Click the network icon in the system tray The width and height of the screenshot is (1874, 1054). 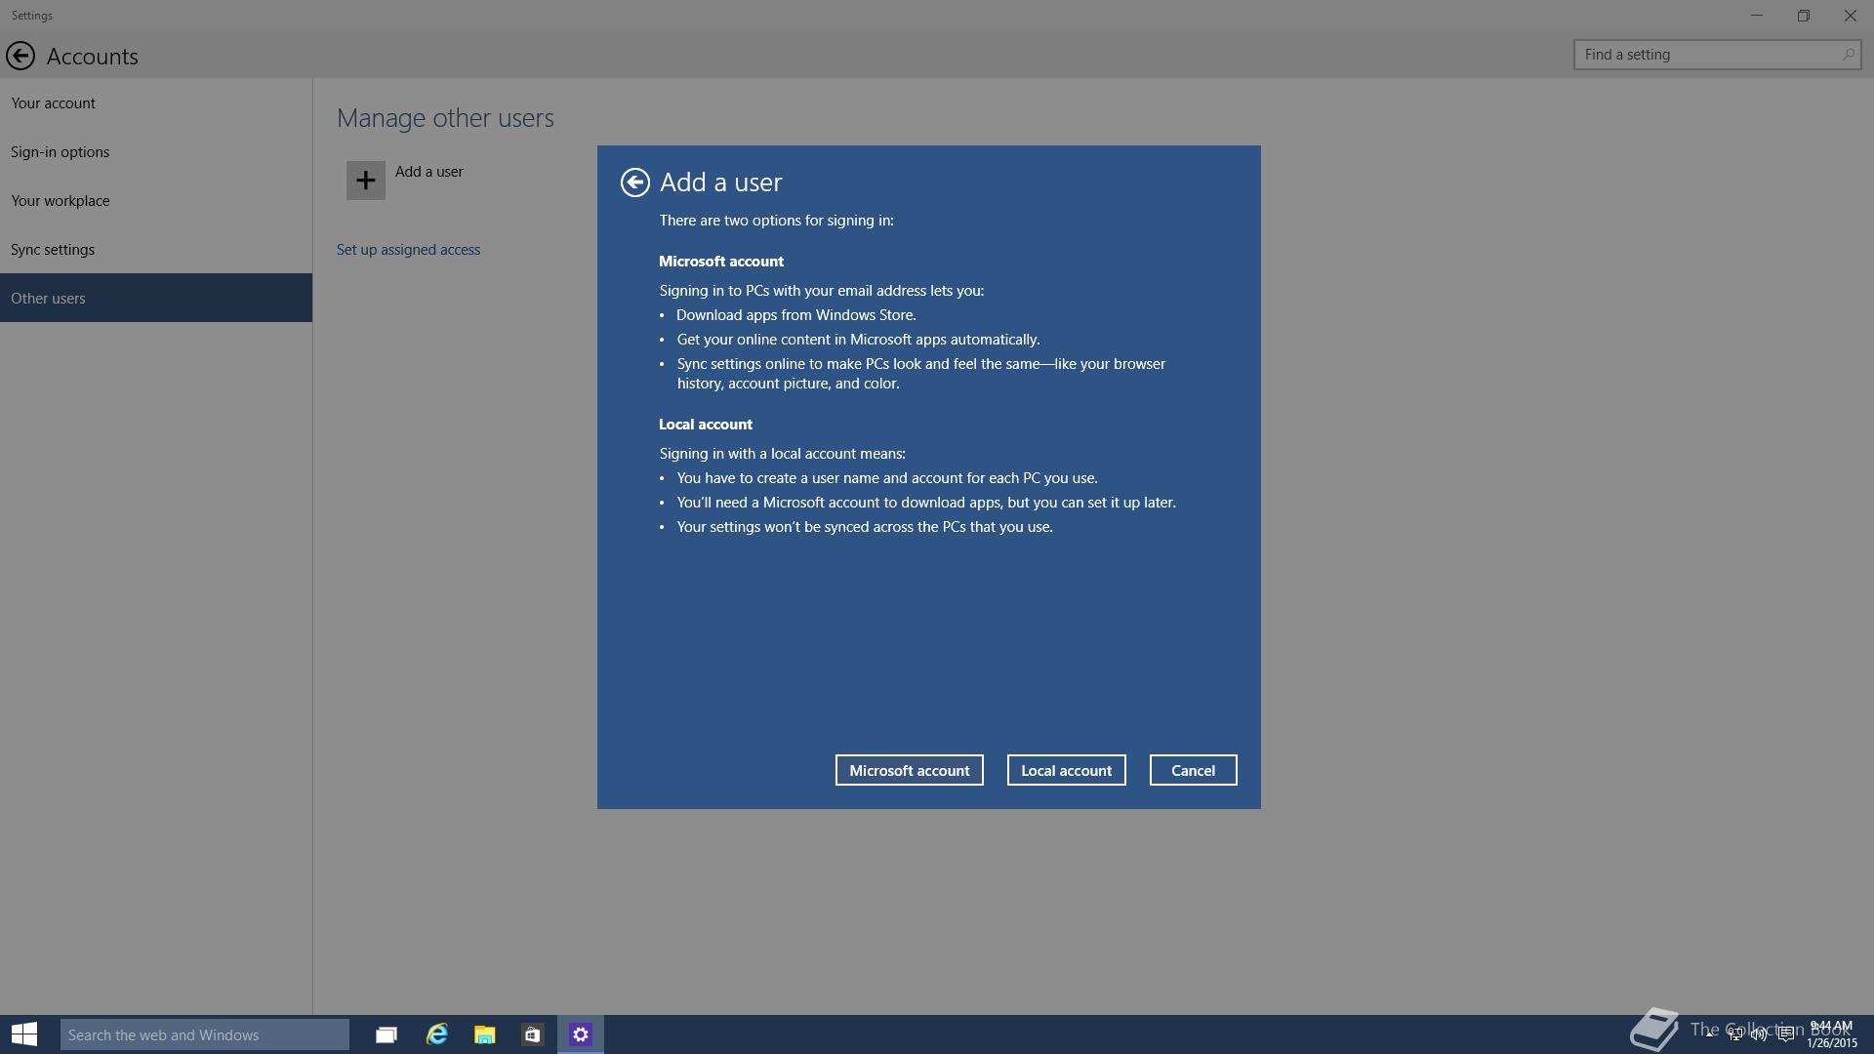point(1735,1034)
